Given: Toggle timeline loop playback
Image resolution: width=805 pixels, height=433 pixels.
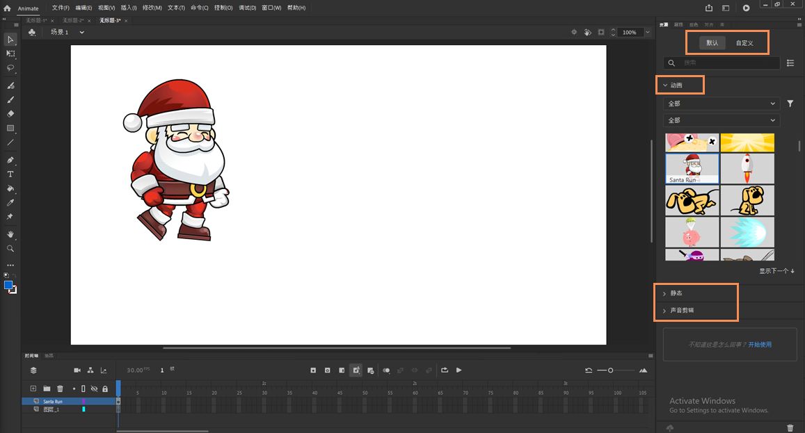Looking at the screenshot, I should coord(445,370).
